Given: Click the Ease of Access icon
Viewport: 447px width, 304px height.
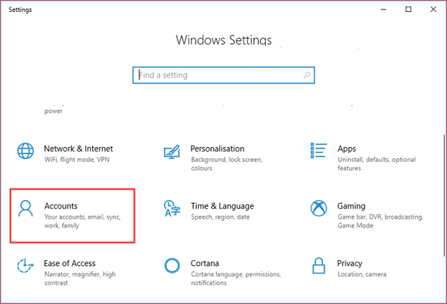Looking at the screenshot, I should (26, 265).
